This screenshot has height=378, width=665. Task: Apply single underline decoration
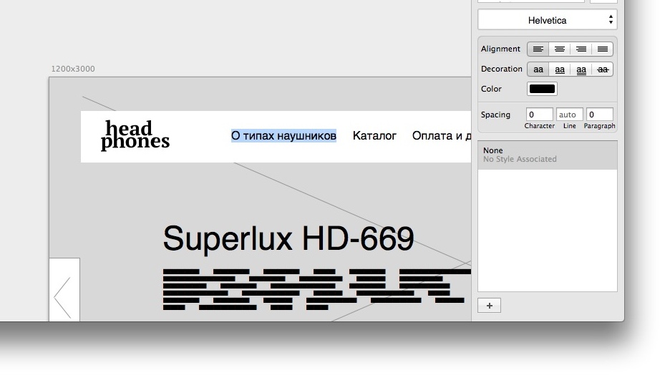point(560,69)
